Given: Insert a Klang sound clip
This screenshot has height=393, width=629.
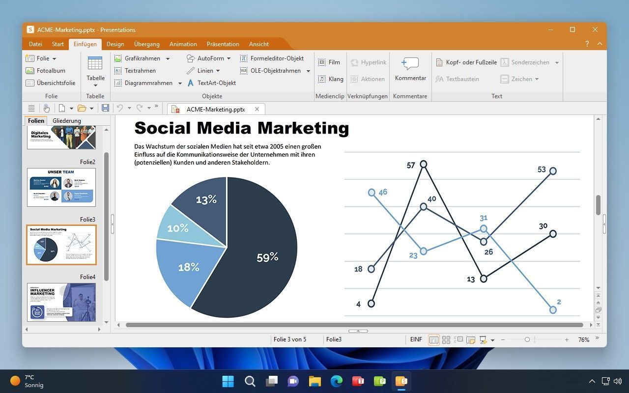Looking at the screenshot, I should [330, 79].
